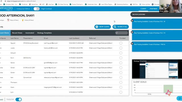This screenshot has height=102, width=182.
Task: Click the Shay Jenkins webcam thumbnail
Action: (171, 6)
